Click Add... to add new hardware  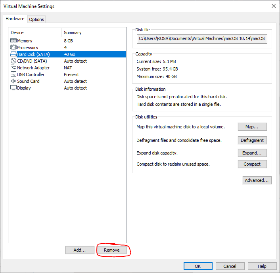pos(80,250)
